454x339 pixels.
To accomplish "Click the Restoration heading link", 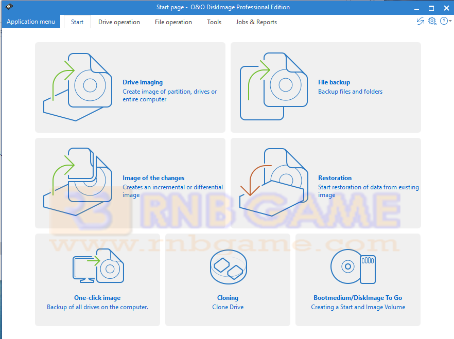I will click(335, 178).
